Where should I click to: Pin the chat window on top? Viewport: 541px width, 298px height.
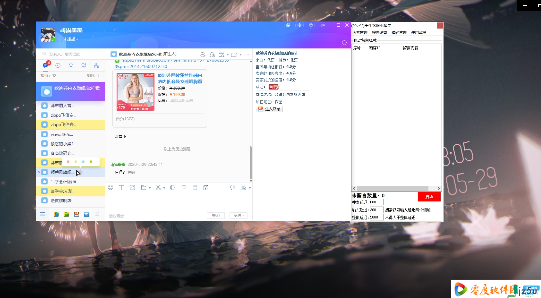pyautogui.click(x=322, y=25)
